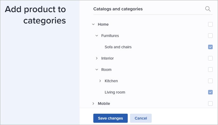Viewport: 218px width, 125px height.
Task: Check the Furnitures checkbox
Action: [210, 36]
